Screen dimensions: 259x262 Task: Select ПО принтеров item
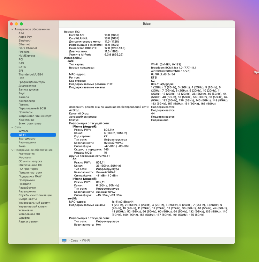tap(28, 169)
